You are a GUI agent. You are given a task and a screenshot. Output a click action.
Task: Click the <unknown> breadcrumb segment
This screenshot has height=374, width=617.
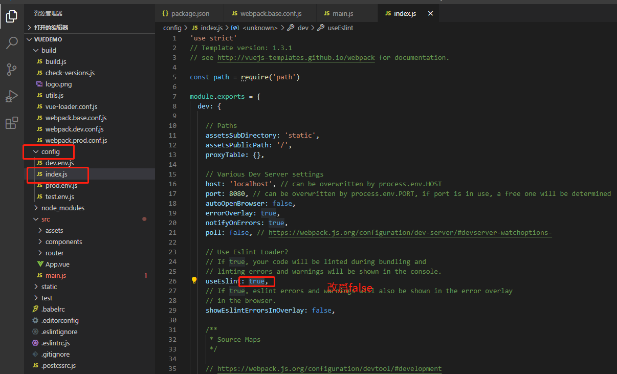click(255, 28)
